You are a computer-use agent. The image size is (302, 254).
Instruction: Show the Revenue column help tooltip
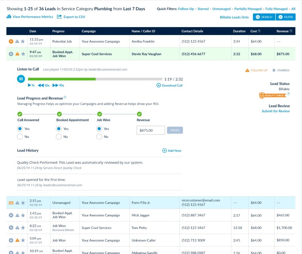291,31
